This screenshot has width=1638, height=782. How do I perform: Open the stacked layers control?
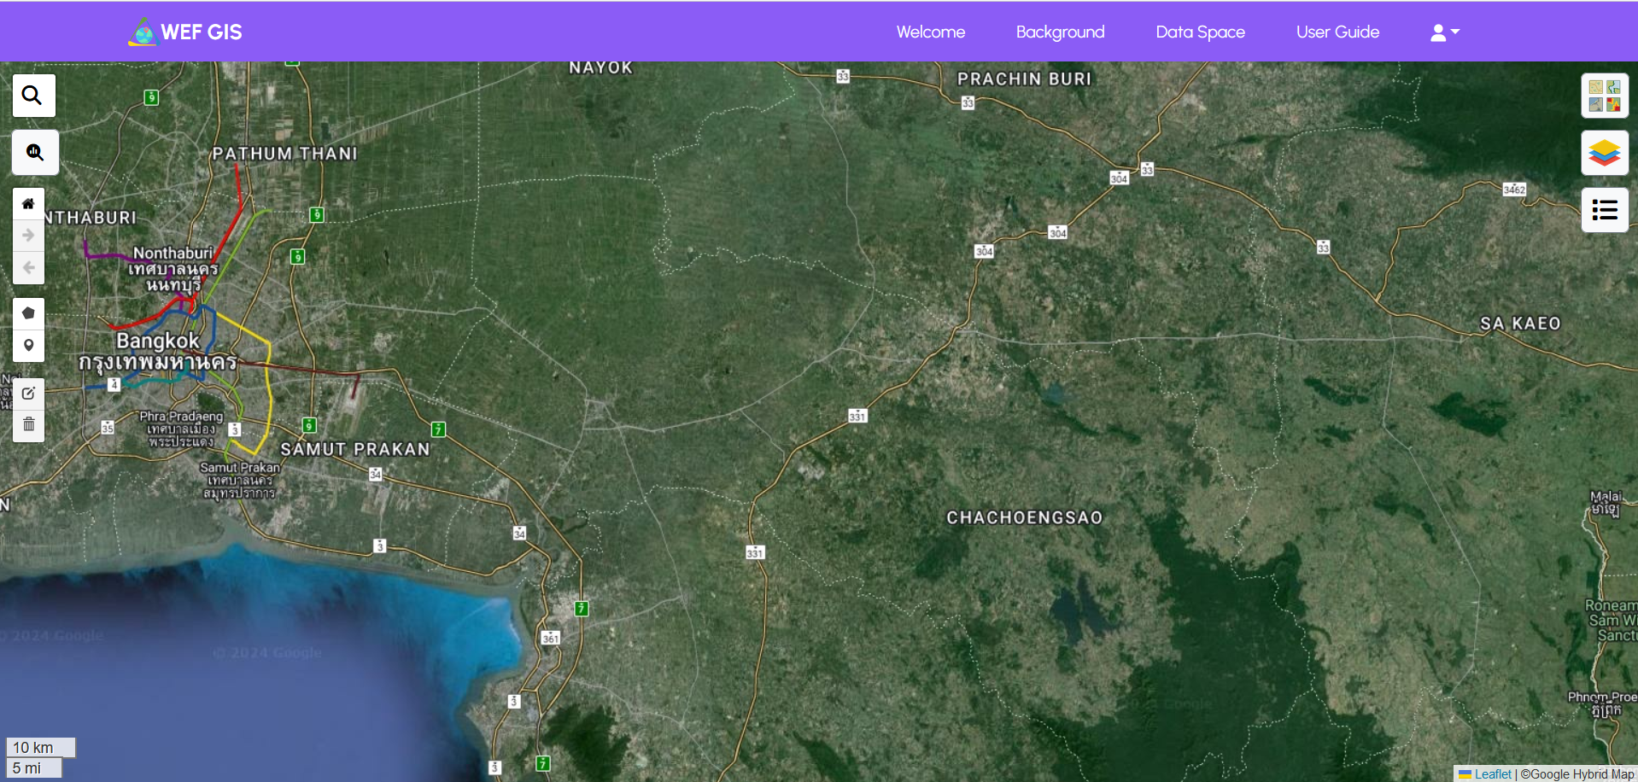tap(1604, 153)
